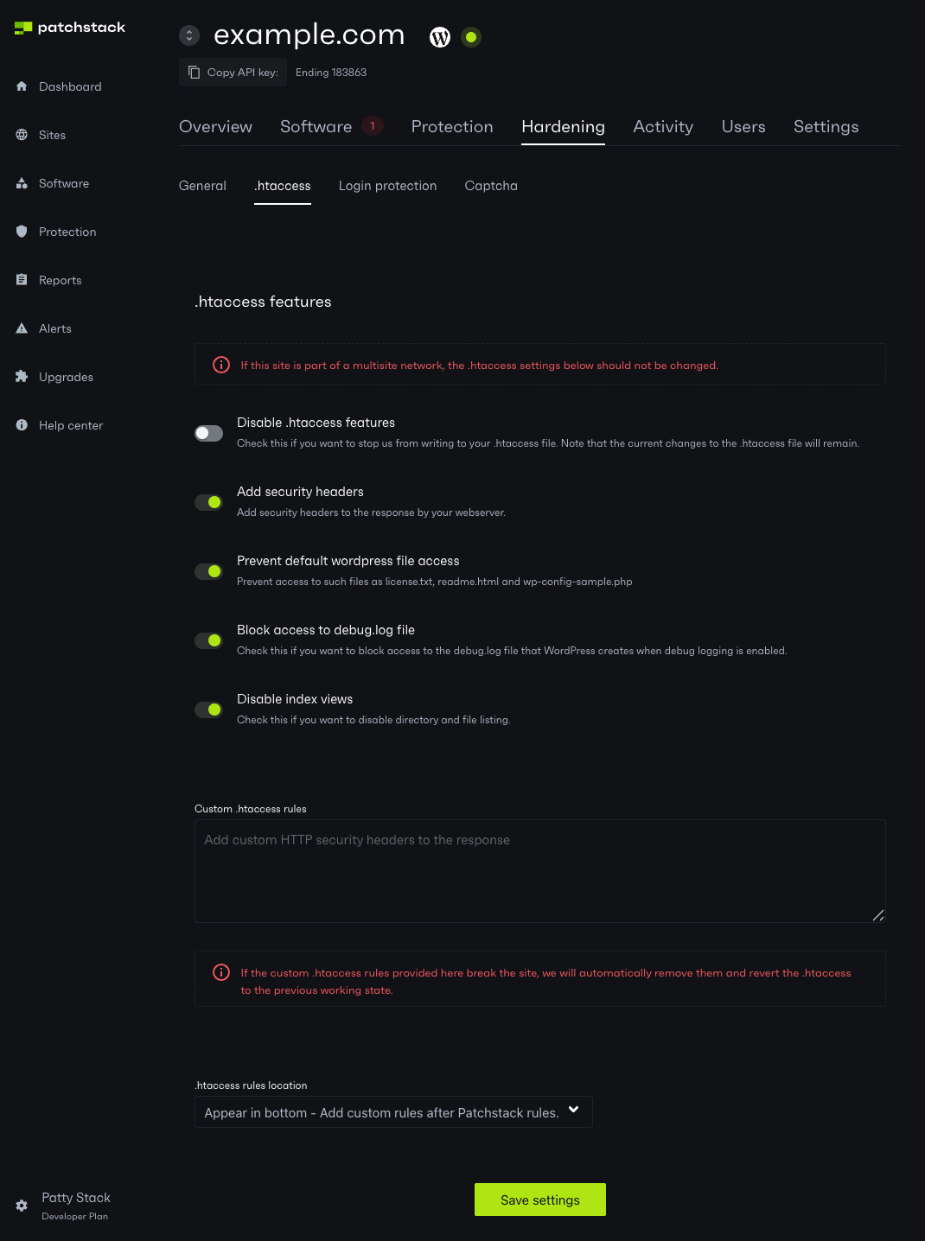Click the Help center info icon

click(22, 425)
